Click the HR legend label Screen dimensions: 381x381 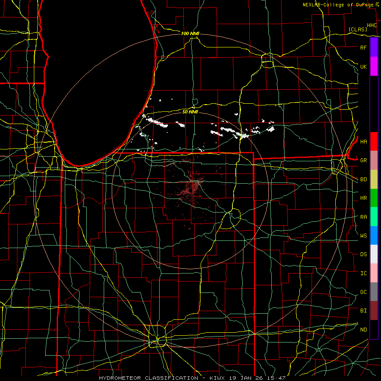pos(363,198)
